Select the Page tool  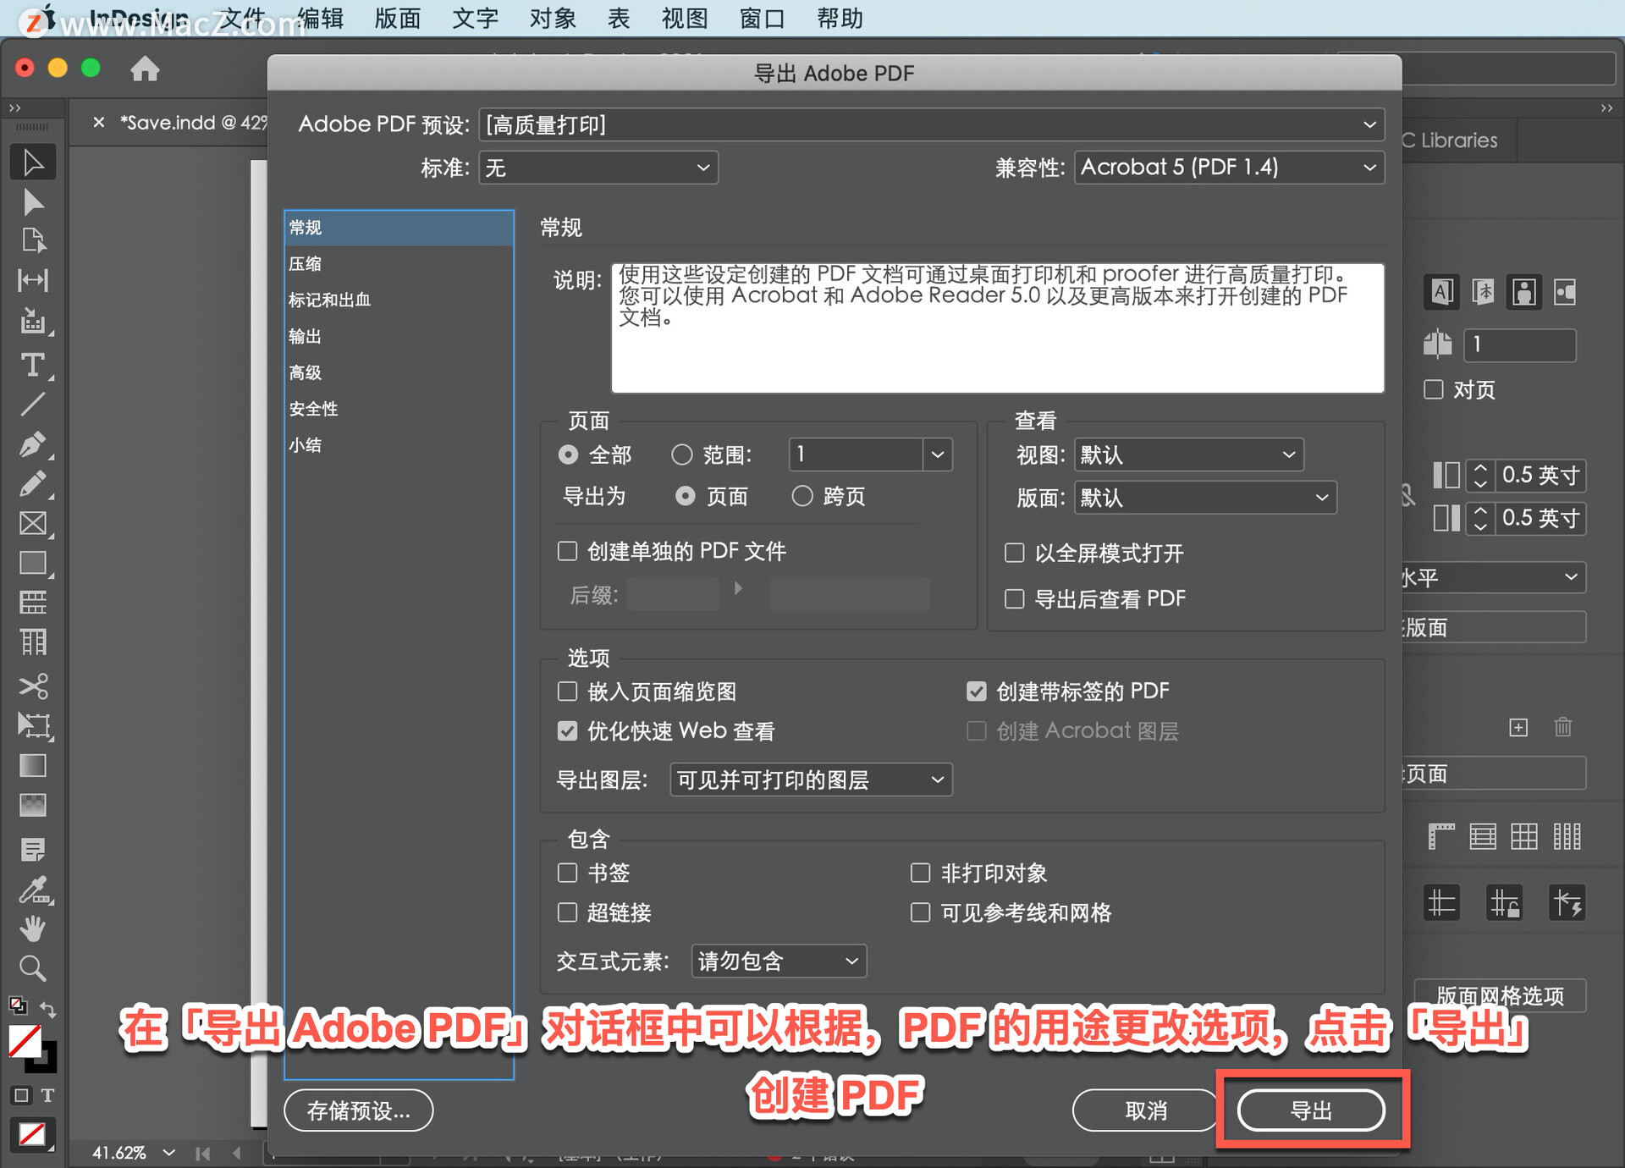33,240
